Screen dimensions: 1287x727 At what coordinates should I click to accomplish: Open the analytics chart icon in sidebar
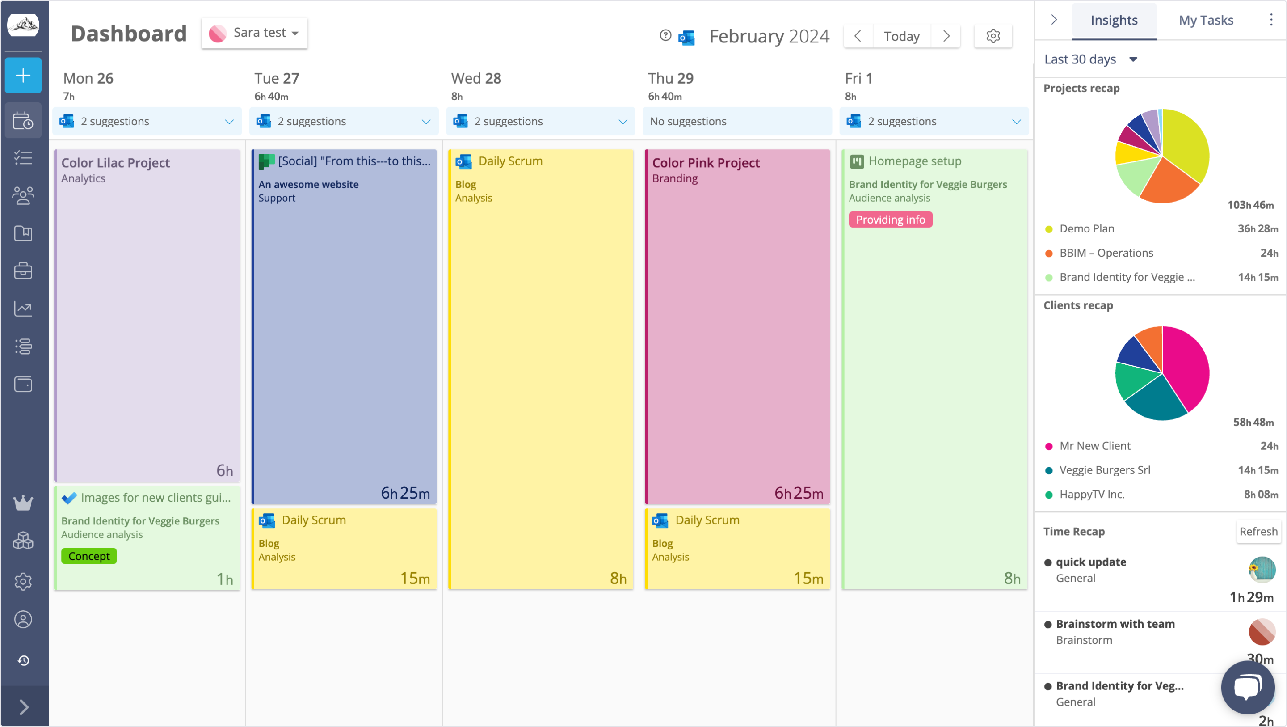[x=23, y=309]
